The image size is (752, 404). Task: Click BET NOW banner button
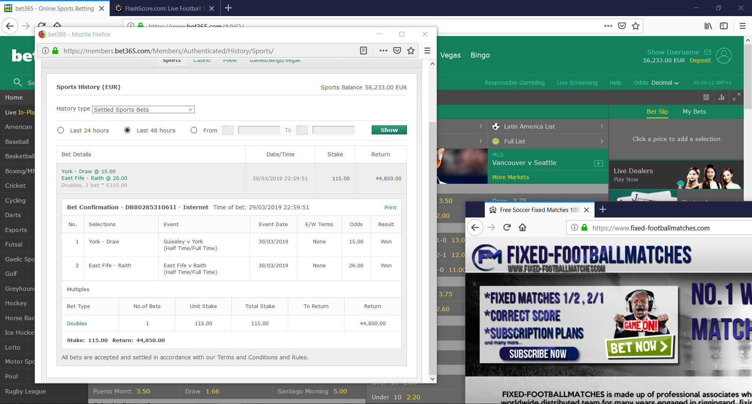[639, 347]
